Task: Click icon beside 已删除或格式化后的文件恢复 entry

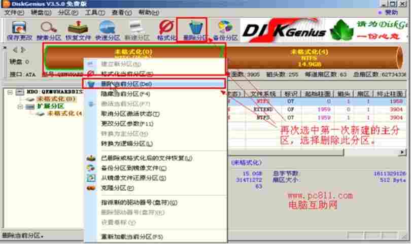Action: [91, 158]
